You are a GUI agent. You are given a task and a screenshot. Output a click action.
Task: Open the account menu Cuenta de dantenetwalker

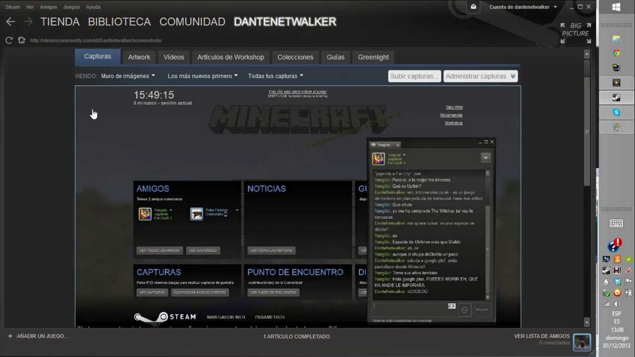coord(523,7)
